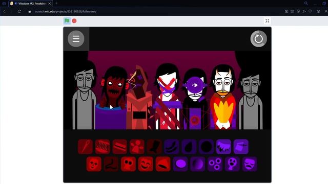
Task: Pick the bright purple dripping fringe icon
Action: (x=223, y=147)
